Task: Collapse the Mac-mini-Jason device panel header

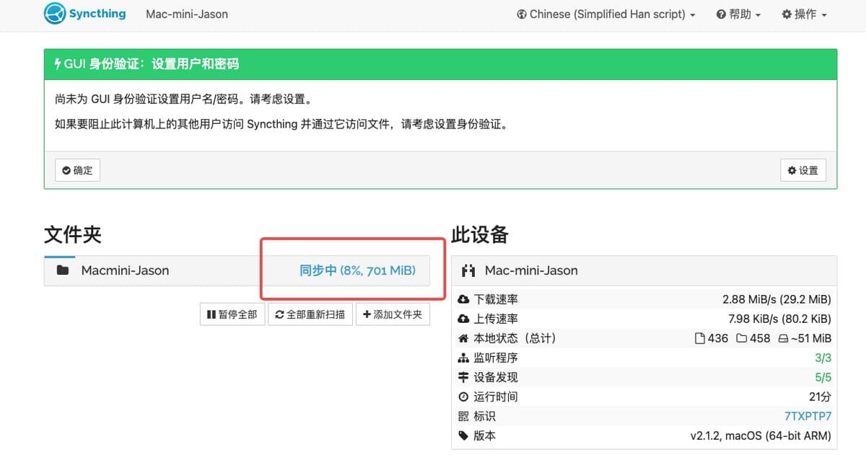Action: point(644,270)
